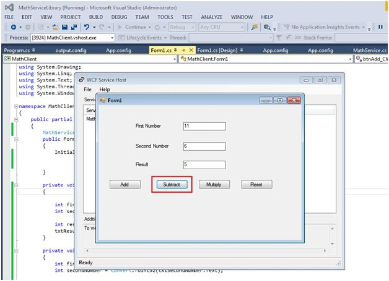Image resolution: width=389 pixels, height=281 pixels.
Task: Click the Lifecycle Events icon
Action: pos(121,38)
